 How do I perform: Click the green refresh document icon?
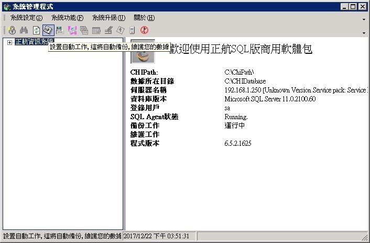(36, 30)
